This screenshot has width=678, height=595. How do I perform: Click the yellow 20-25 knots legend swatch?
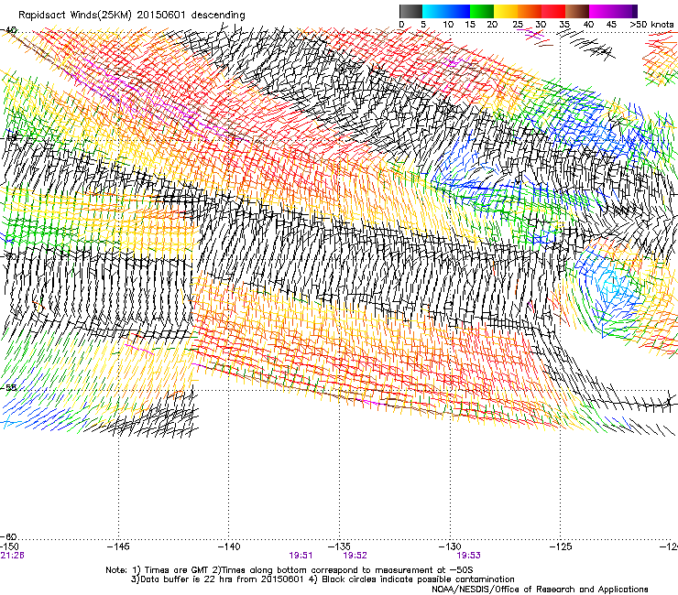click(x=506, y=11)
